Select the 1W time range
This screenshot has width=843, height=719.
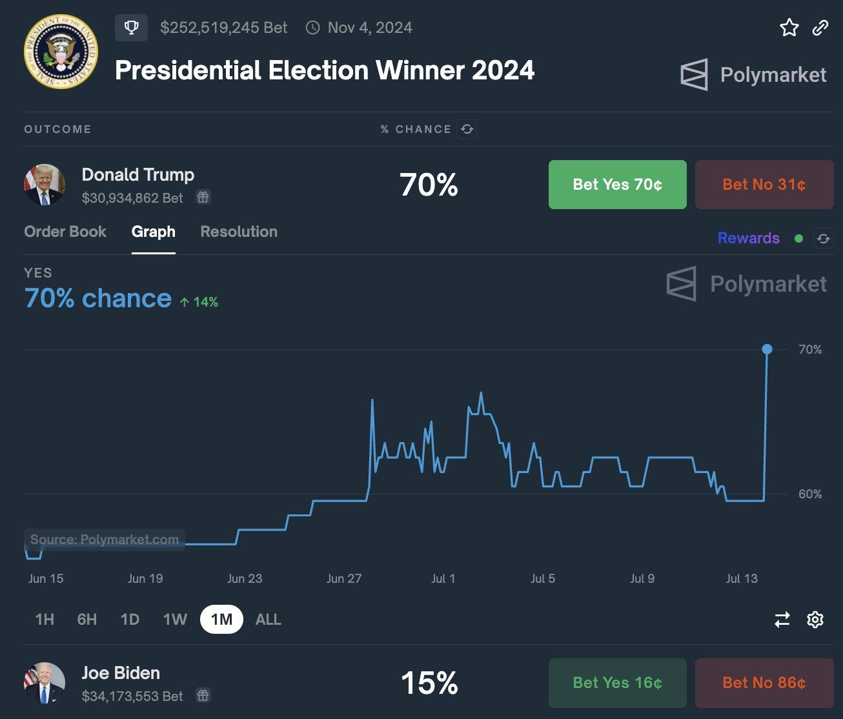click(175, 620)
